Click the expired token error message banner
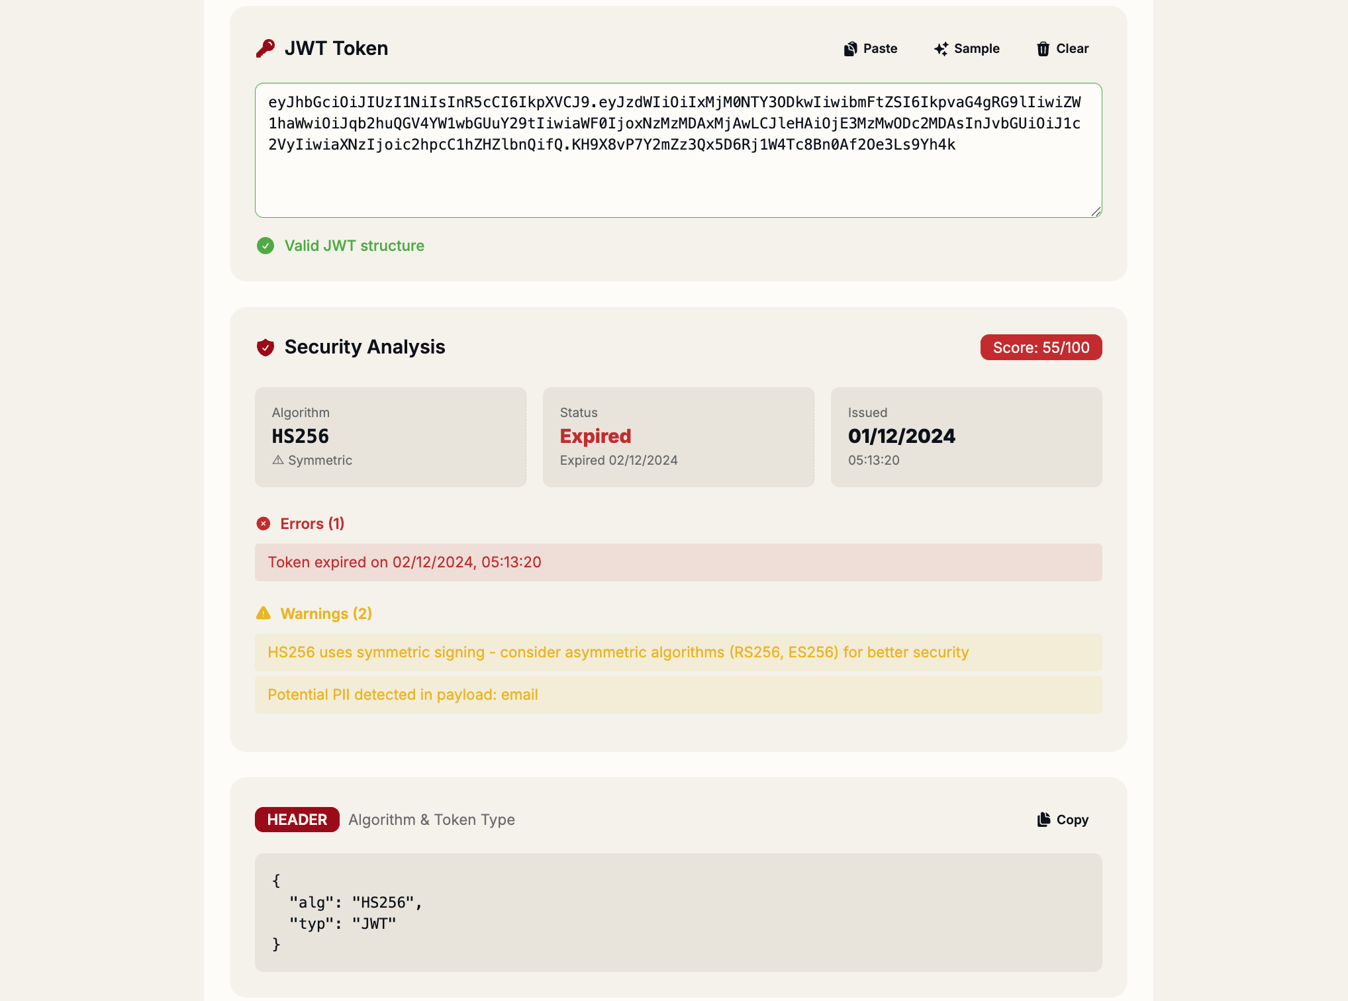Image resolution: width=1348 pixels, height=1001 pixels. 678,562
